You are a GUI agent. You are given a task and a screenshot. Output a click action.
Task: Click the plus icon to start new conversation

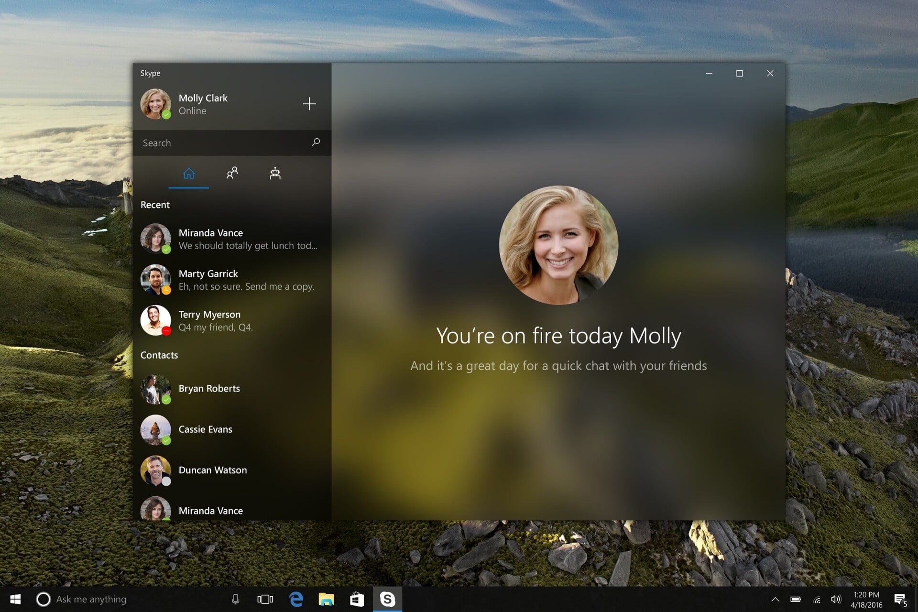coord(309,104)
